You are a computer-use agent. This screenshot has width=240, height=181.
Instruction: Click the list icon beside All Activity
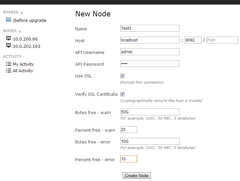tap(9, 70)
